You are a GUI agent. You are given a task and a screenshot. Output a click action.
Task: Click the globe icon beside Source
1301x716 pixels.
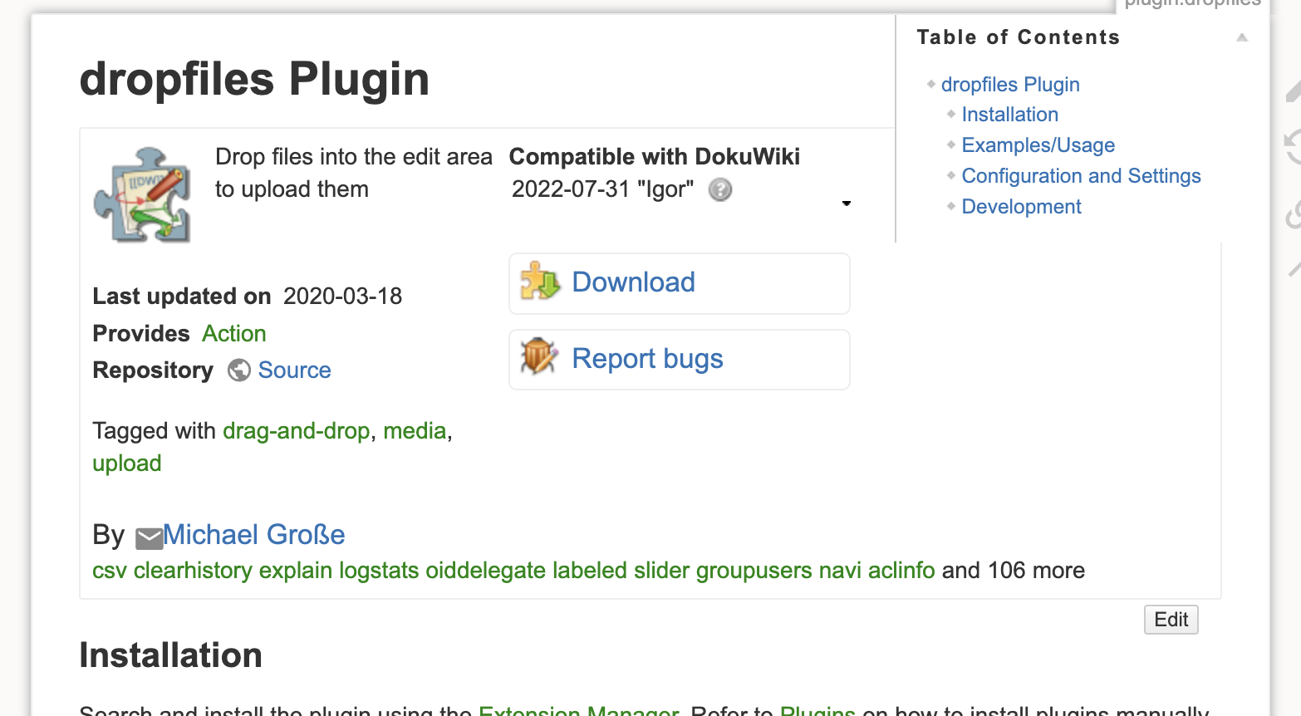239,370
